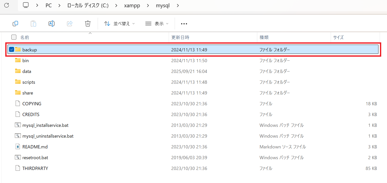387x183 pixels.
Task: Open the 並べ替え sort dropdown
Action: (120, 24)
